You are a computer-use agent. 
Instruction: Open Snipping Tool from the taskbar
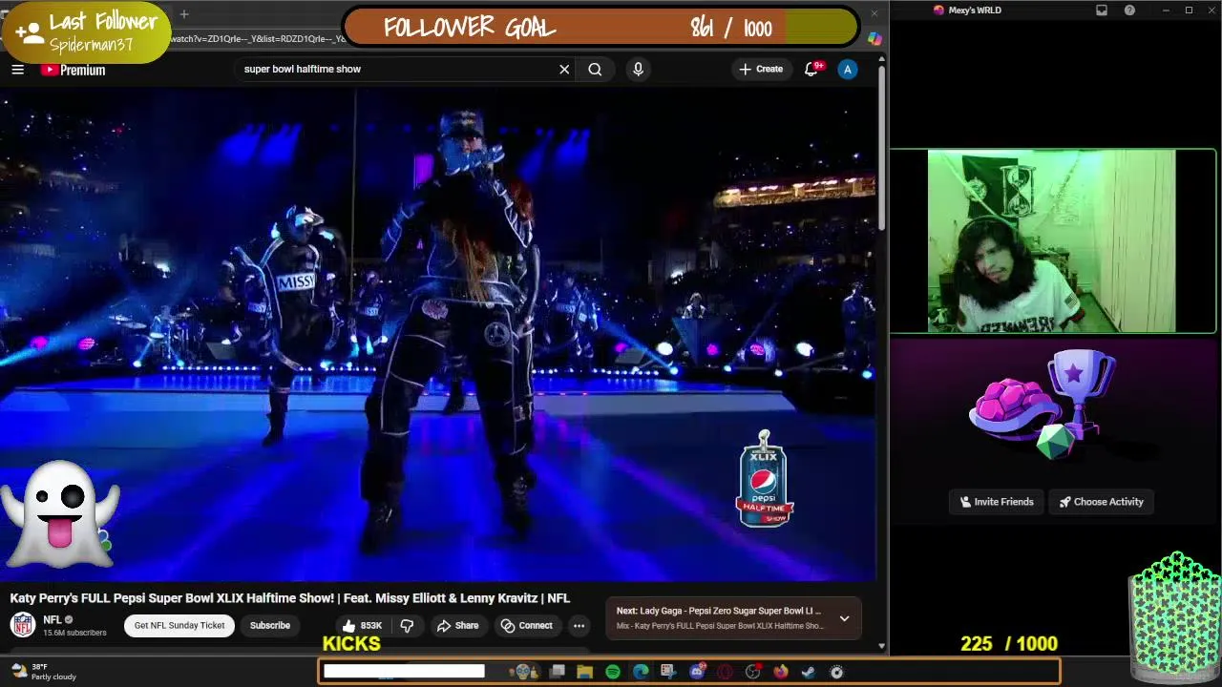point(668,672)
